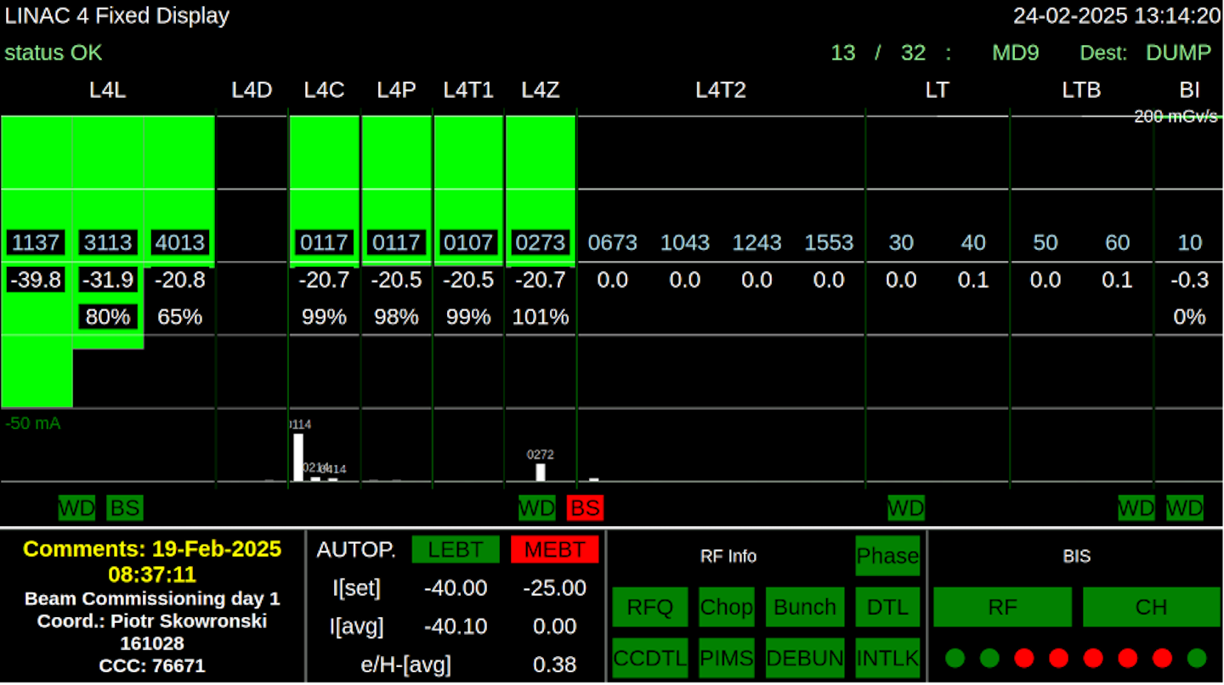Click the LTB section header
Viewport: 1224px width, 685px height.
tap(1081, 90)
